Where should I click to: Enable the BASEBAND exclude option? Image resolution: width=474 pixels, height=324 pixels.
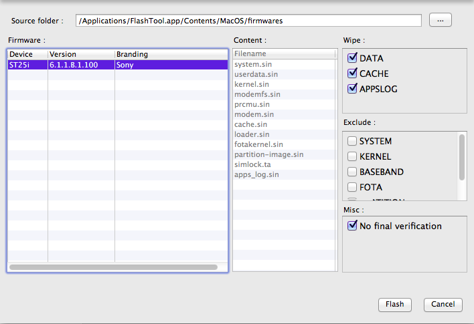(x=352, y=172)
